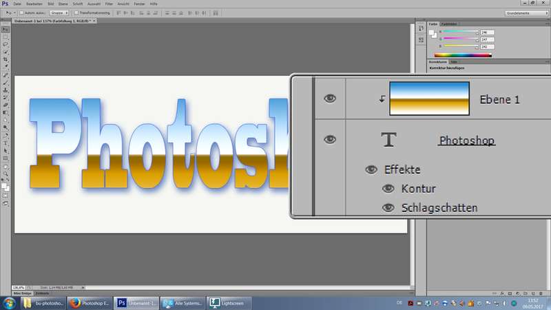Click the R value input field

click(x=487, y=32)
